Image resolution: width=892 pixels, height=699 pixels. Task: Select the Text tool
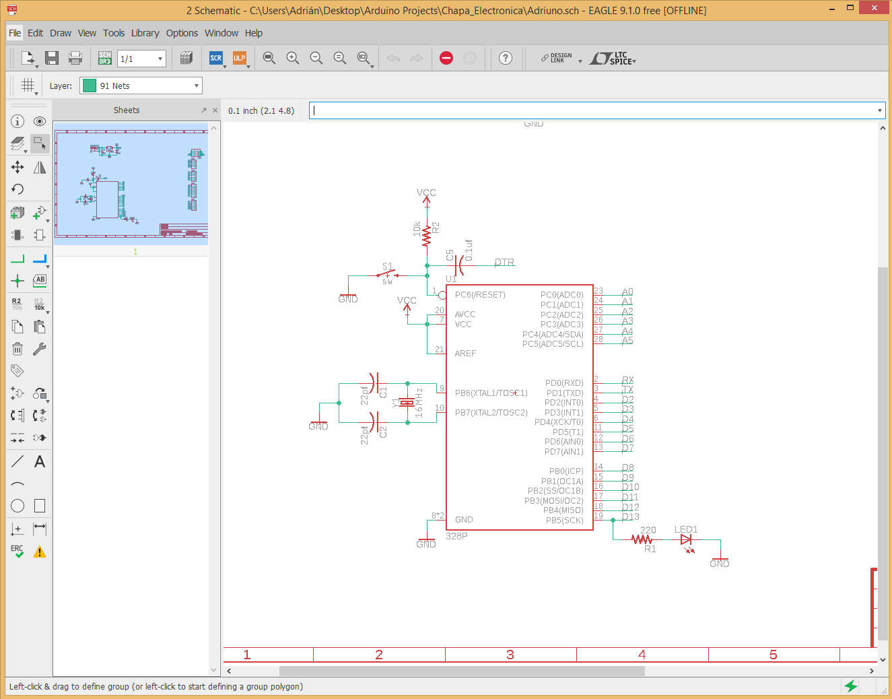[40, 461]
